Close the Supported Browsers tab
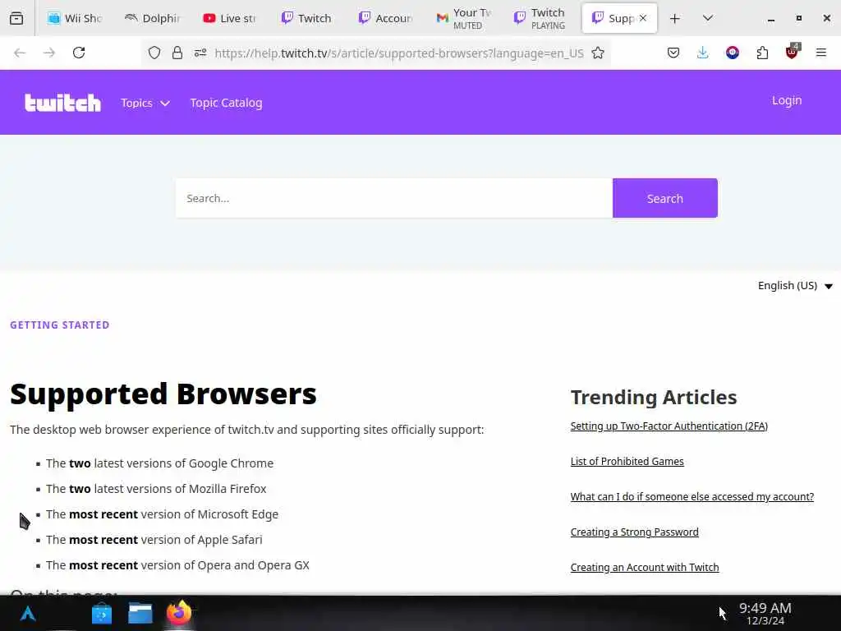 click(x=643, y=18)
